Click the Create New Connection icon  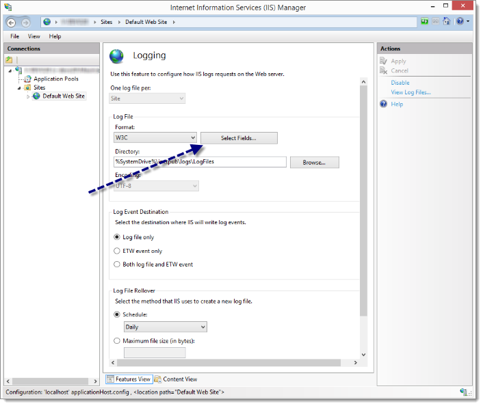click(x=9, y=59)
